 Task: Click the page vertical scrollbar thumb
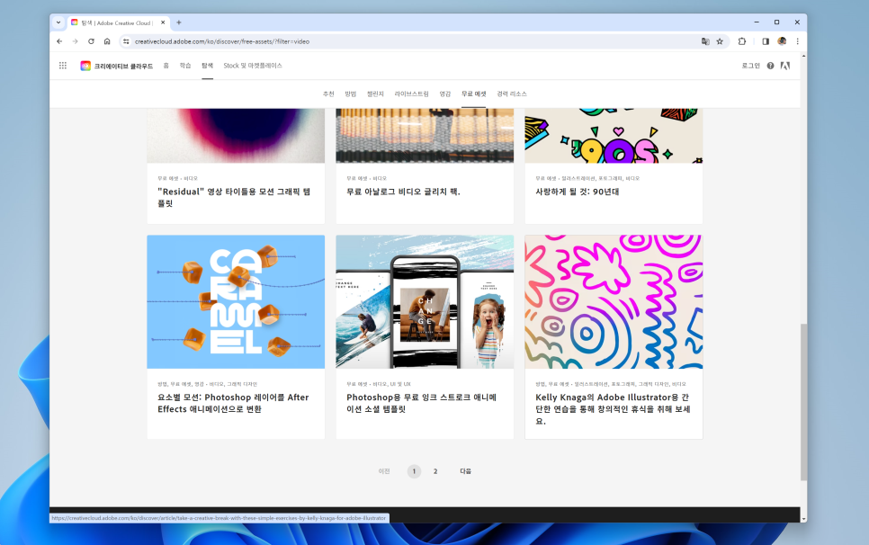click(x=803, y=403)
